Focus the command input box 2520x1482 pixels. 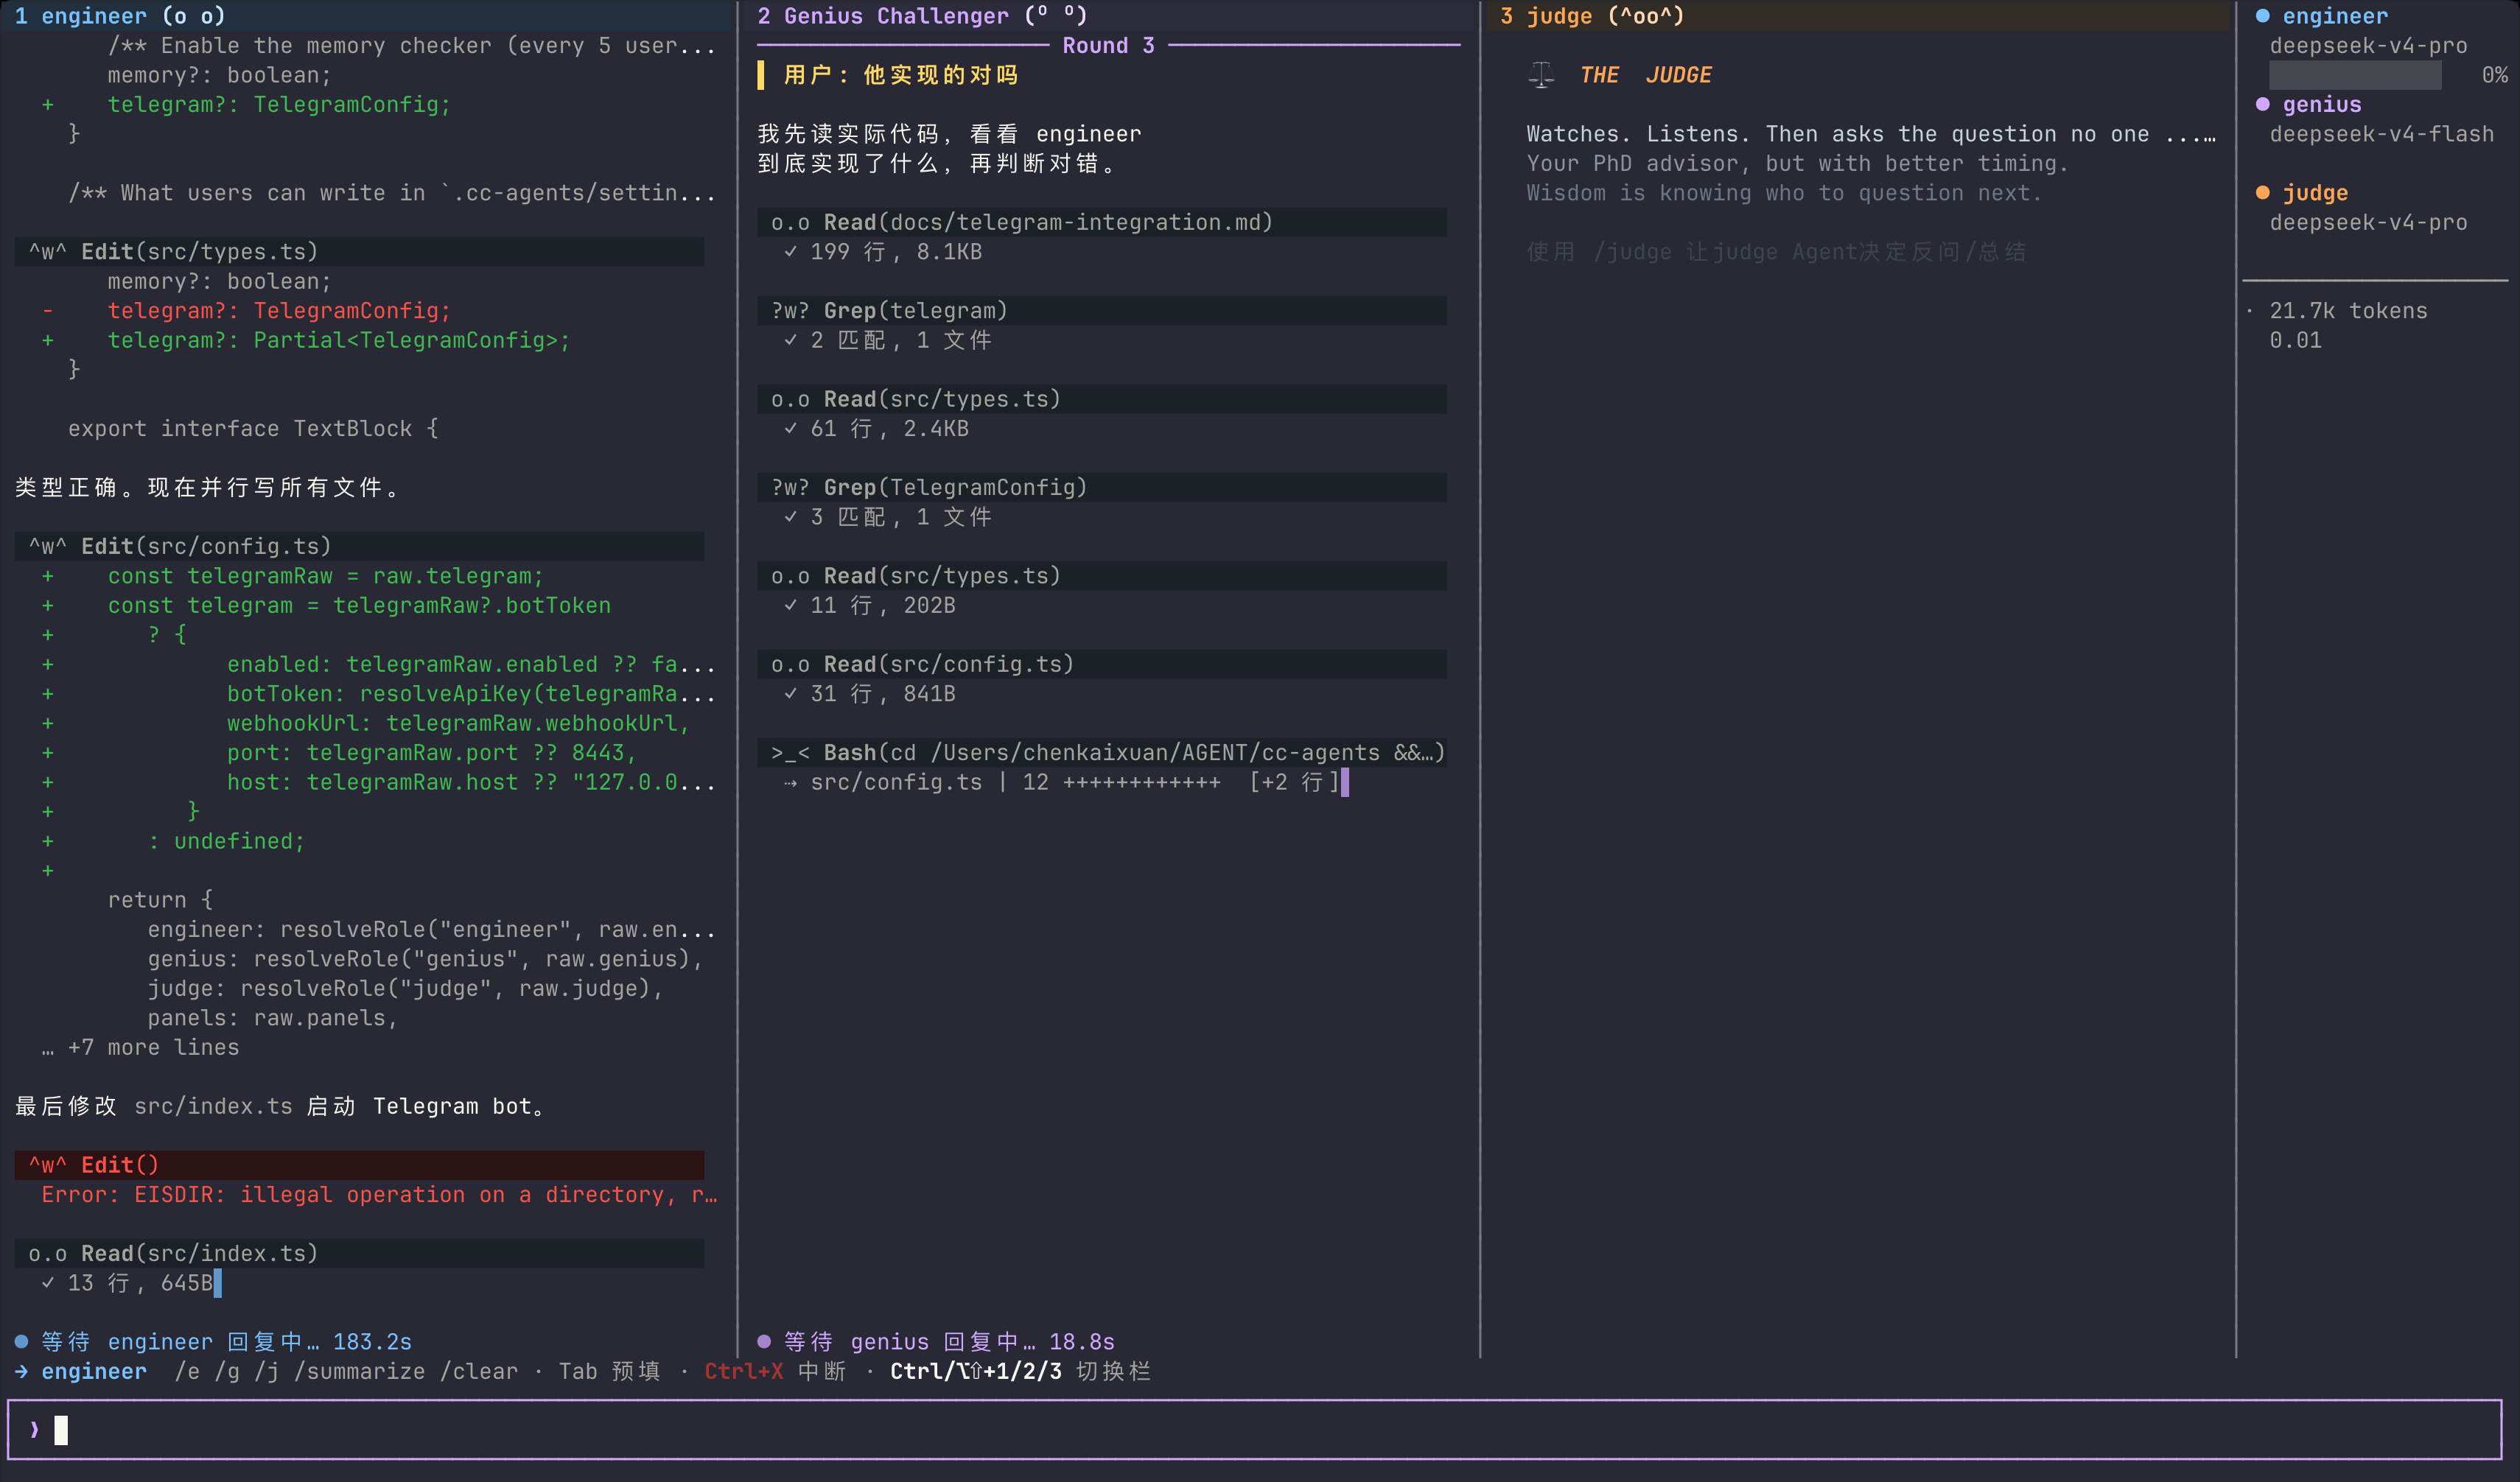[x=1254, y=1430]
